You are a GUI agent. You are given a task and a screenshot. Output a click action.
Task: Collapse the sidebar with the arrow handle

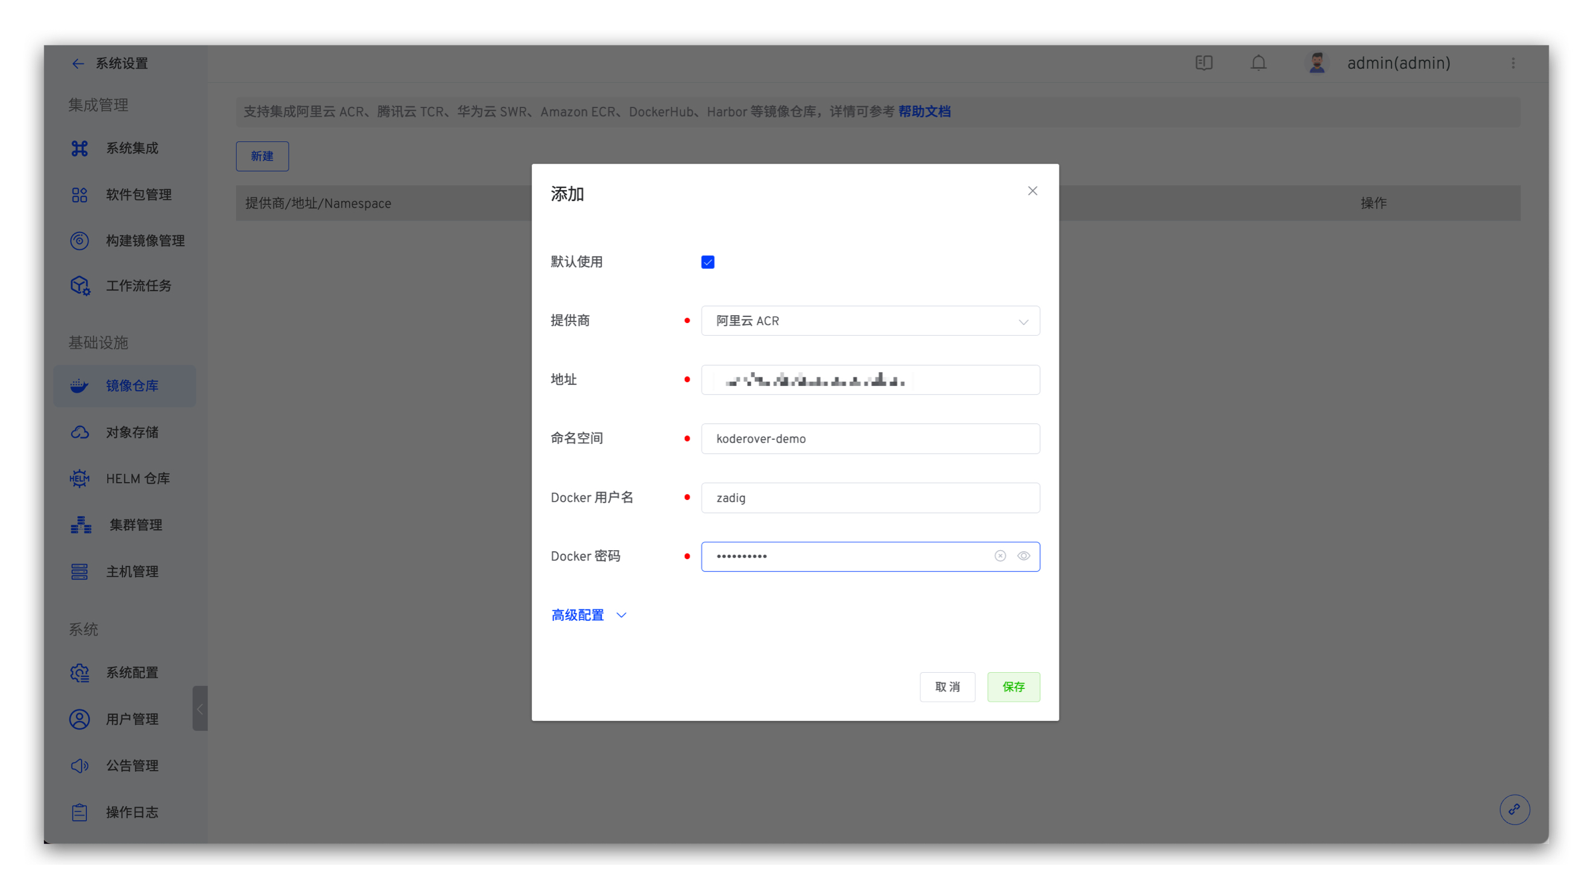(199, 708)
